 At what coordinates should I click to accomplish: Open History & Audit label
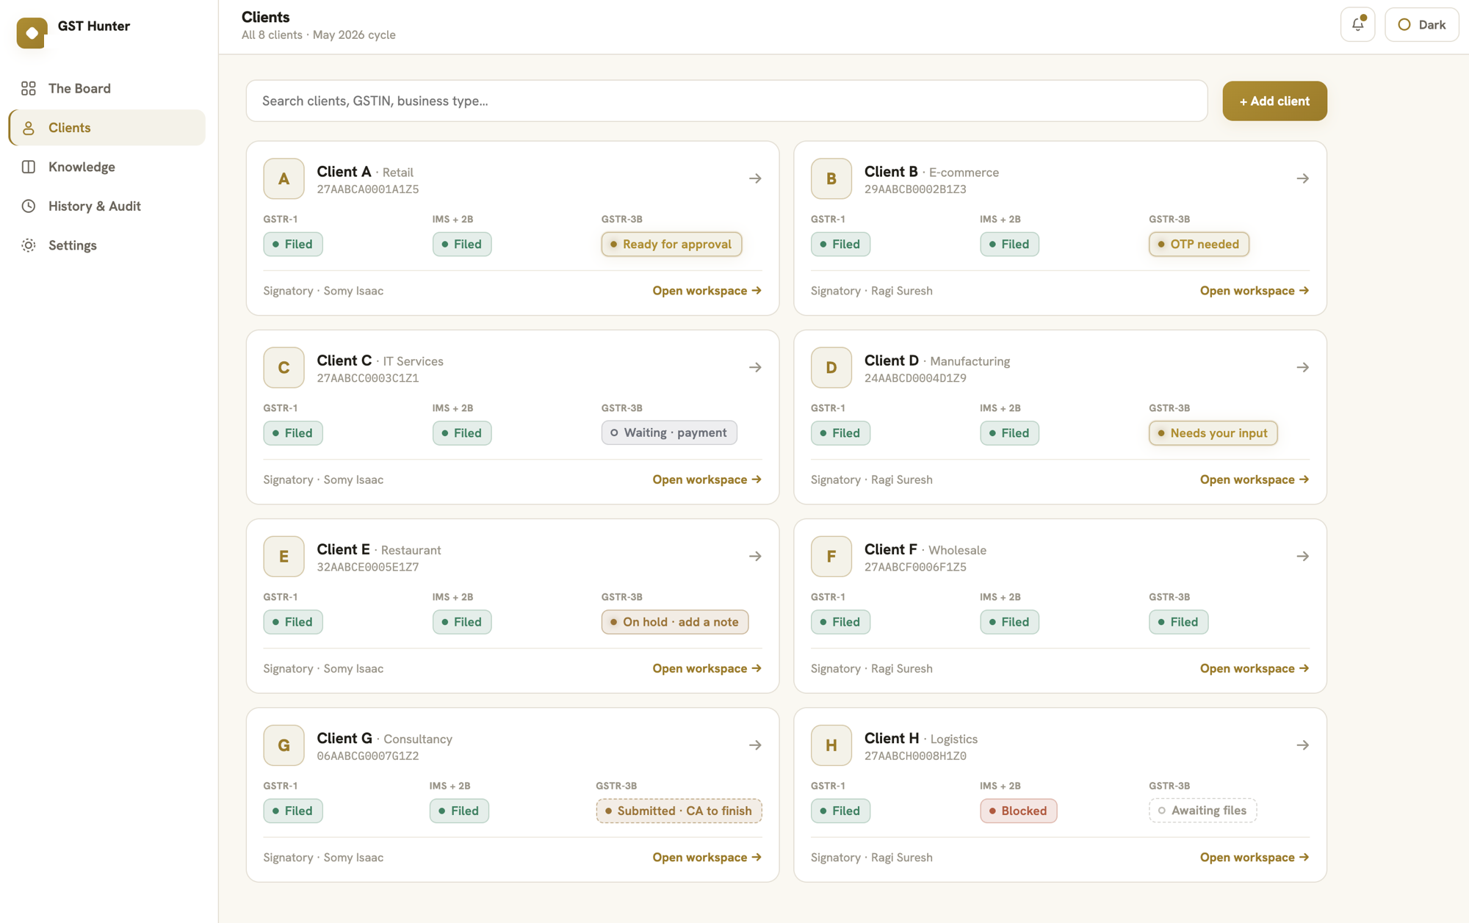point(95,206)
